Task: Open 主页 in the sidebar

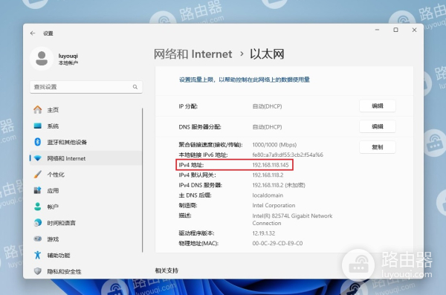Action: (86, 109)
